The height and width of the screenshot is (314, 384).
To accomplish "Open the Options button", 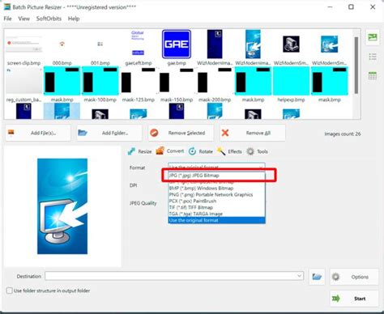I will [354, 277].
